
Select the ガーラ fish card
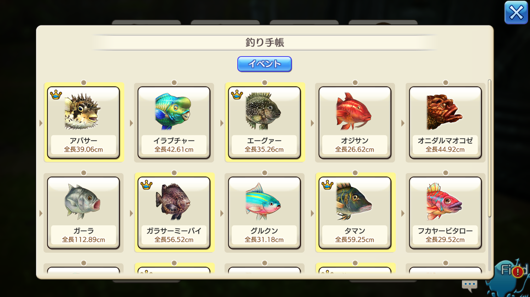coord(83,213)
